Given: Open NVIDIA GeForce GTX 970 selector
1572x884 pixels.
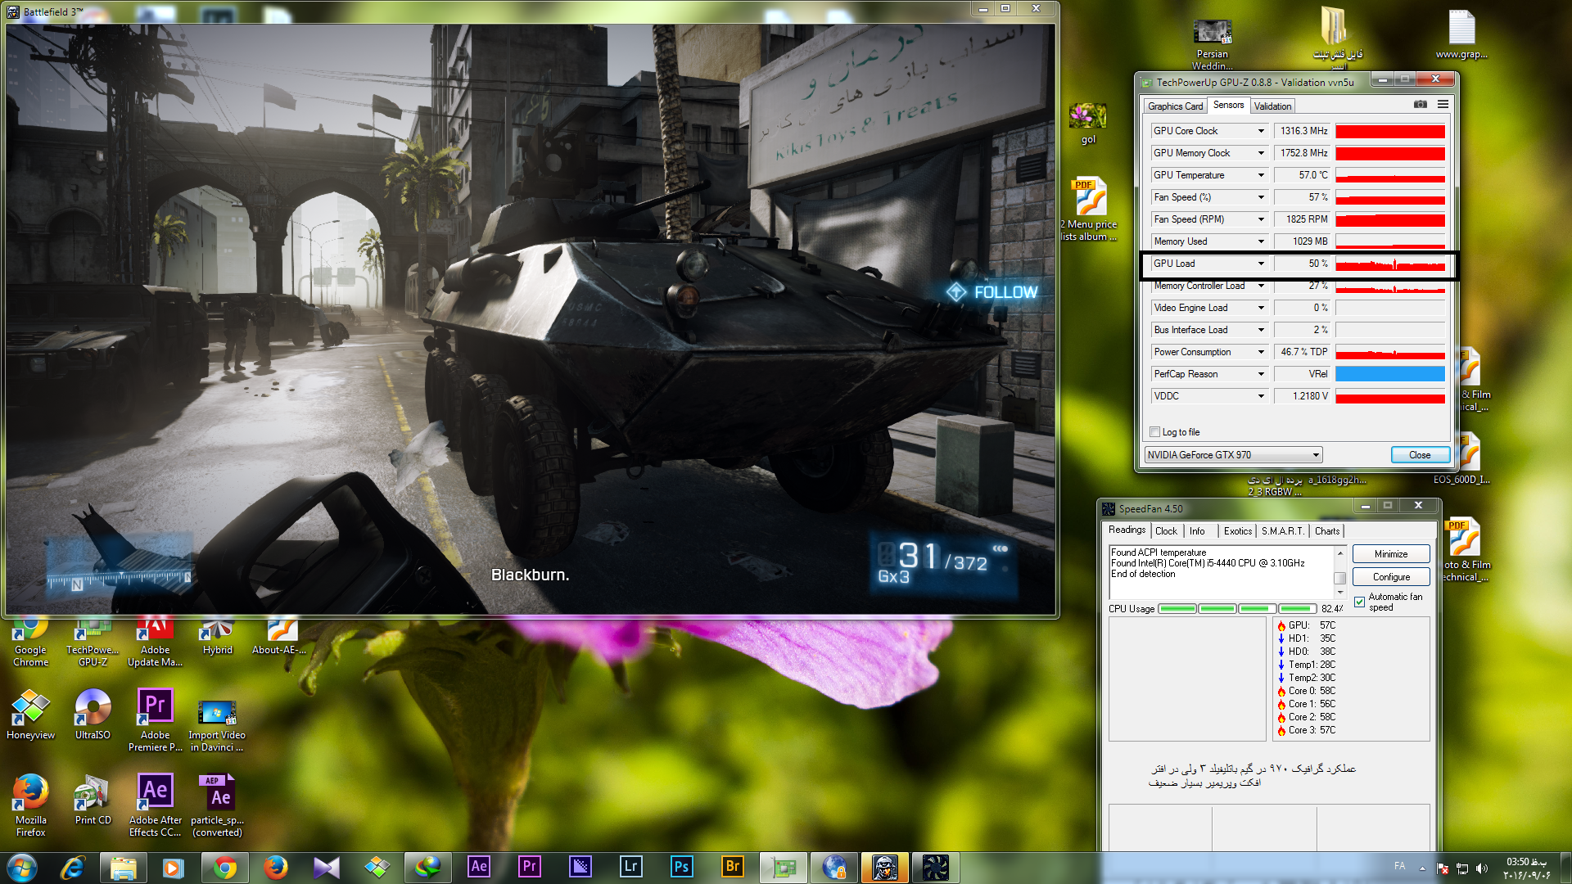Looking at the screenshot, I should pyautogui.click(x=1233, y=455).
